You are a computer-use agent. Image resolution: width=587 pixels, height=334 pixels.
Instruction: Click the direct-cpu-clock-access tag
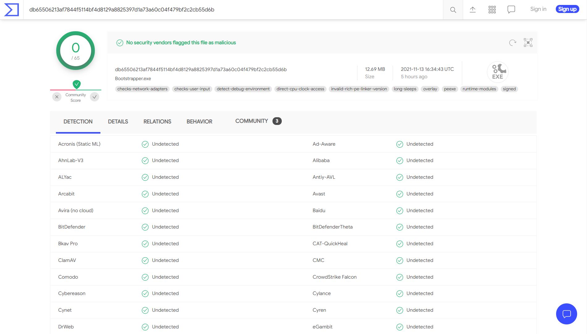click(x=300, y=89)
